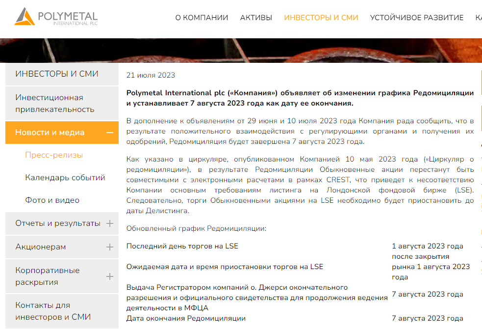Open the АКТИВЫ menu item
Image resolution: width=482 pixels, height=329 pixels.
256,18
